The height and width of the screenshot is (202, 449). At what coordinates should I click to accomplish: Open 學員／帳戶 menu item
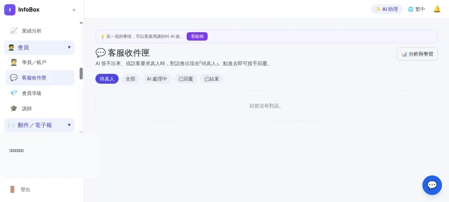point(40,62)
